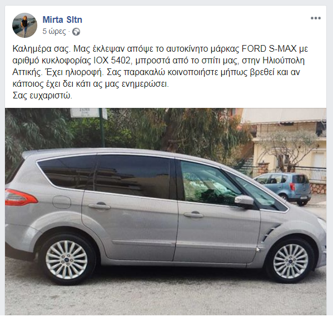Open Mirta Sltn's profile picture
This screenshot has width=333, height=322.
(24, 25)
